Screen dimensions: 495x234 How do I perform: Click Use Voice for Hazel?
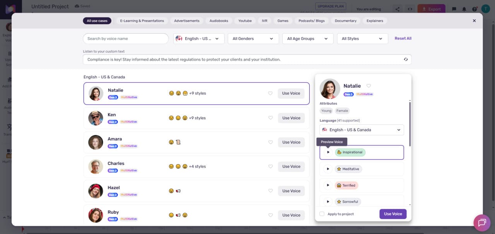pos(291,191)
